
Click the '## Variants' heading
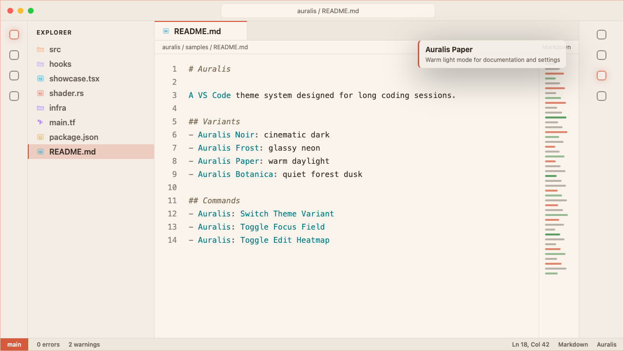[214, 121]
